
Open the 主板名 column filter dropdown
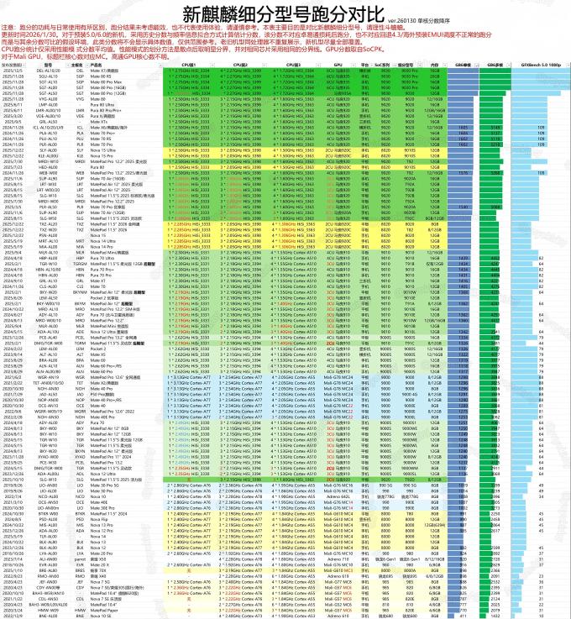pos(86,65)
